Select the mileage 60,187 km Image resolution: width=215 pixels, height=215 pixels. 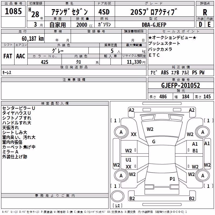pyautogui.click(x=33, y=39)
